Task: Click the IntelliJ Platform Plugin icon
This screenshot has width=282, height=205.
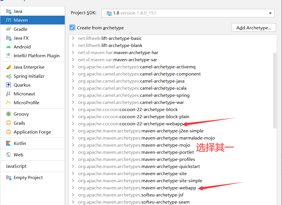Action: pyautogui.click(x=9, y=56)
